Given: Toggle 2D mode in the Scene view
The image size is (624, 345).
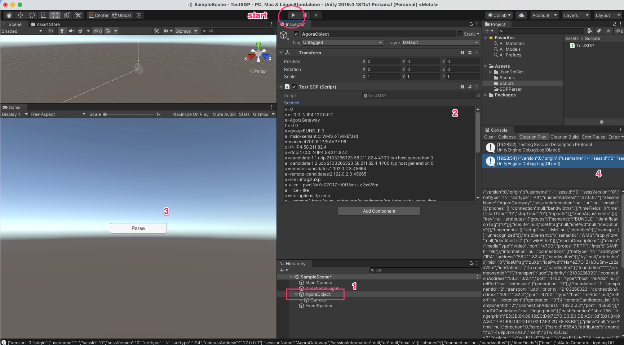Looking at the screenshot, I should 50,31.
